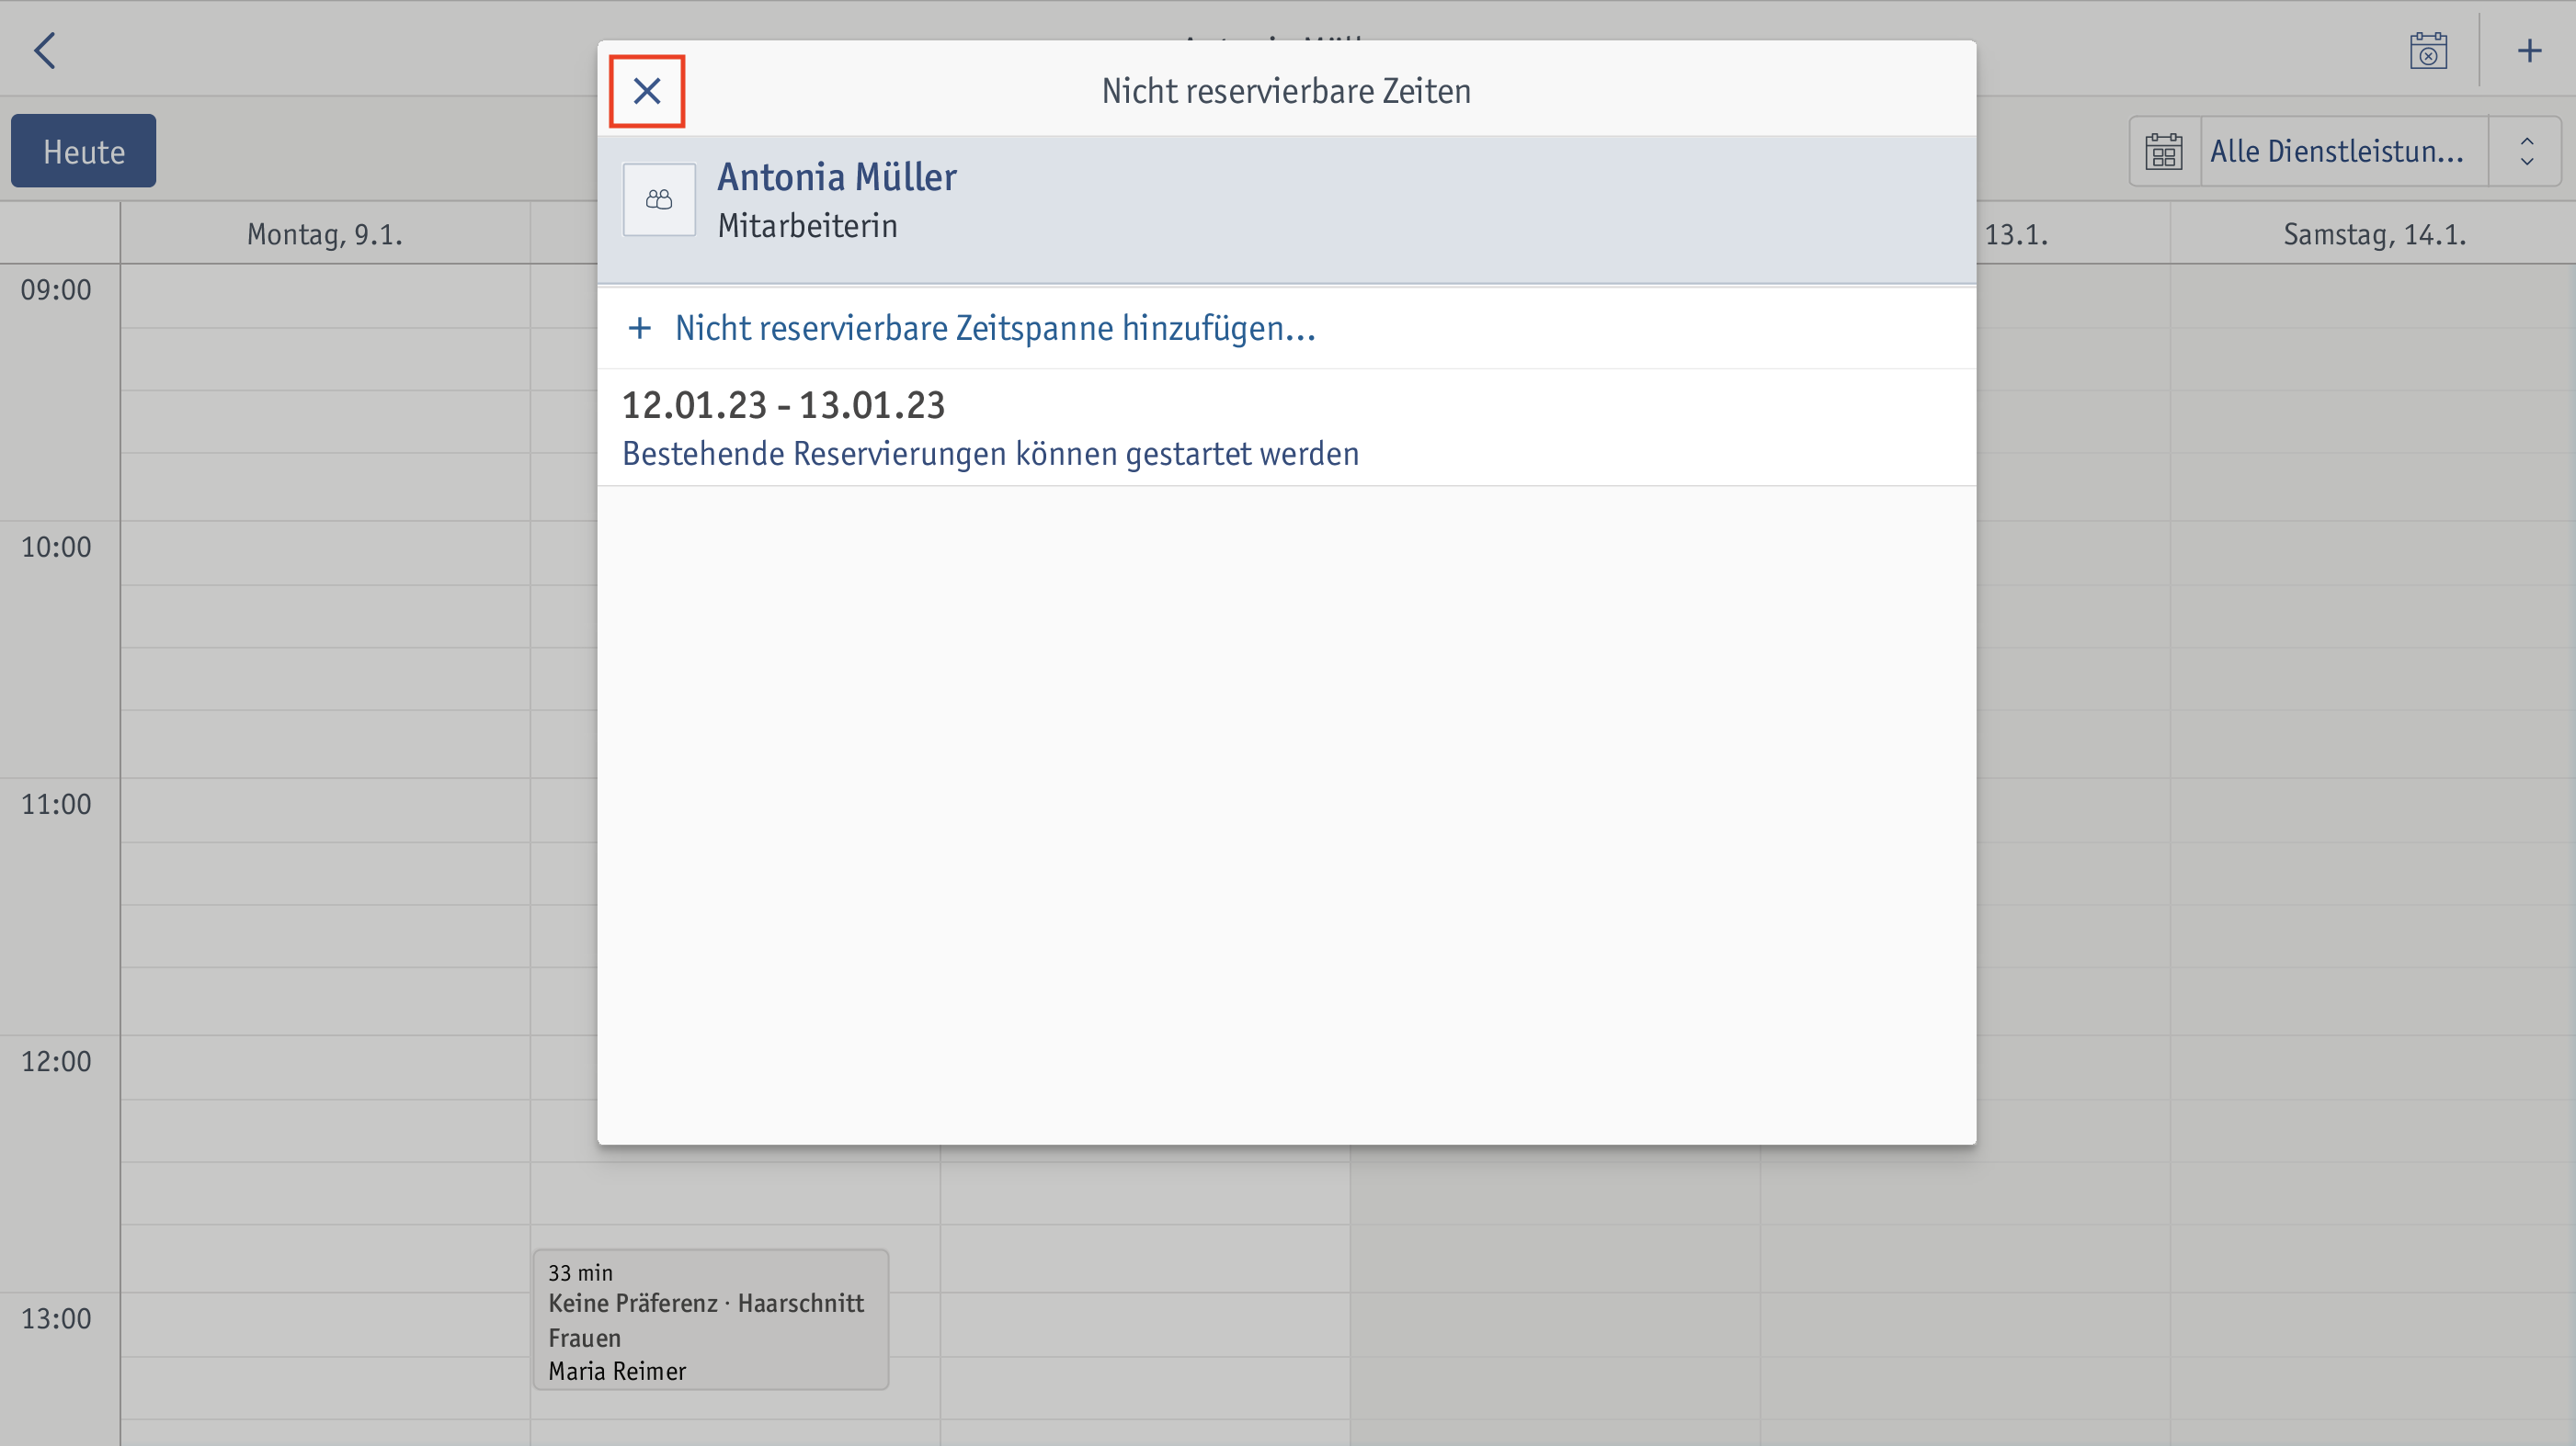Click the up-down chevron of the services selector
The width and height of the screenshot is (2576, 1446).
[2527, 151]
